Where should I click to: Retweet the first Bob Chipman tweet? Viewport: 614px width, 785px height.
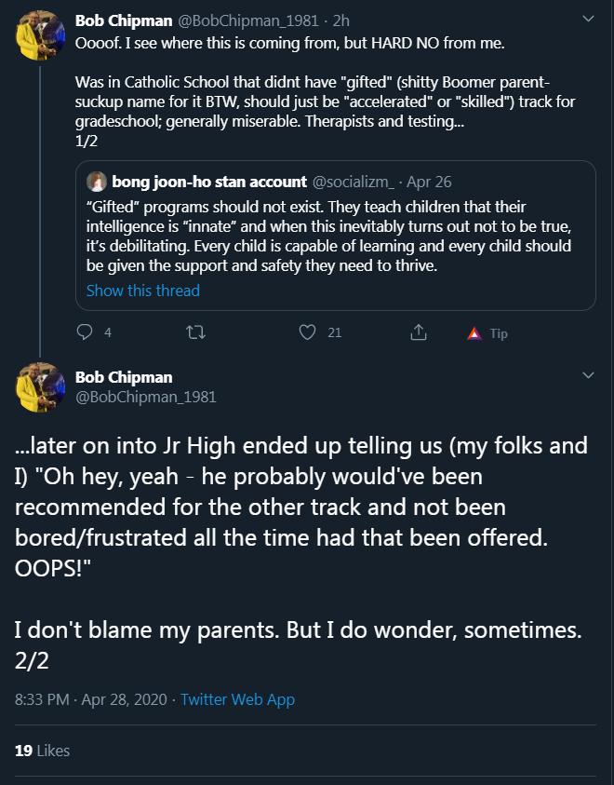point(195,332)
